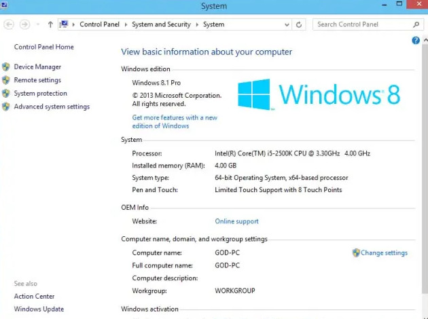The height and width of the screenshot is (319, 428).
Task: Select the installed memory value 4.00 GB
Action: (226, 166)
